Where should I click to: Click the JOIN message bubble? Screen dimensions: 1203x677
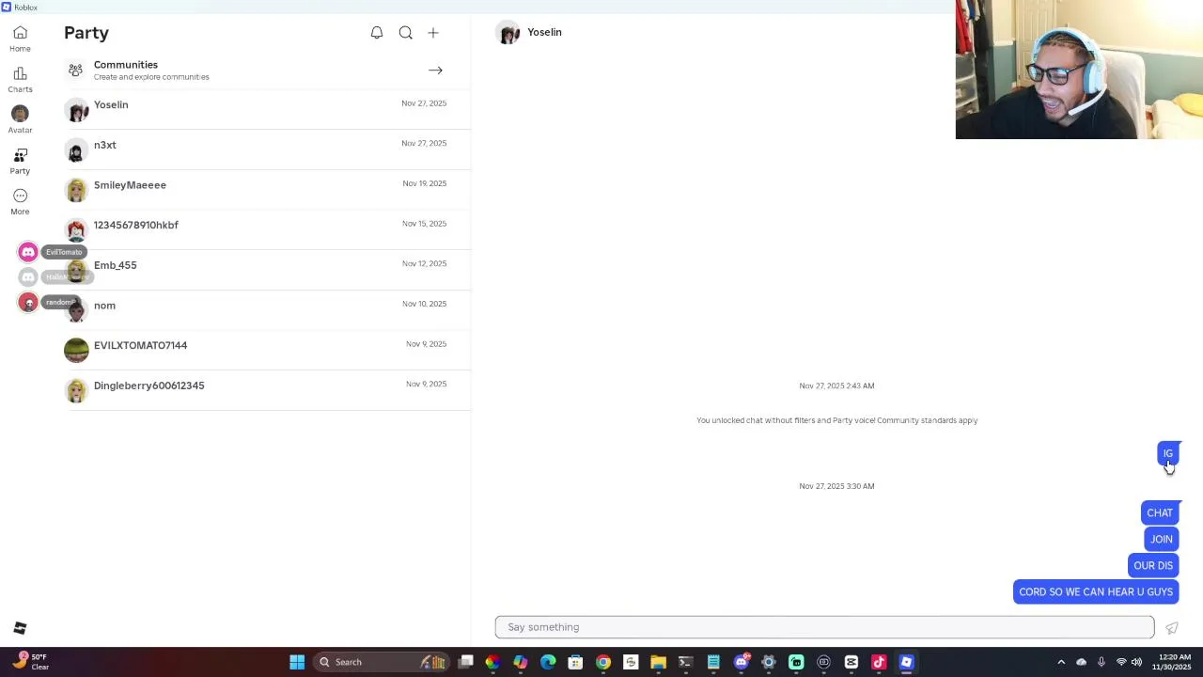1162,540
